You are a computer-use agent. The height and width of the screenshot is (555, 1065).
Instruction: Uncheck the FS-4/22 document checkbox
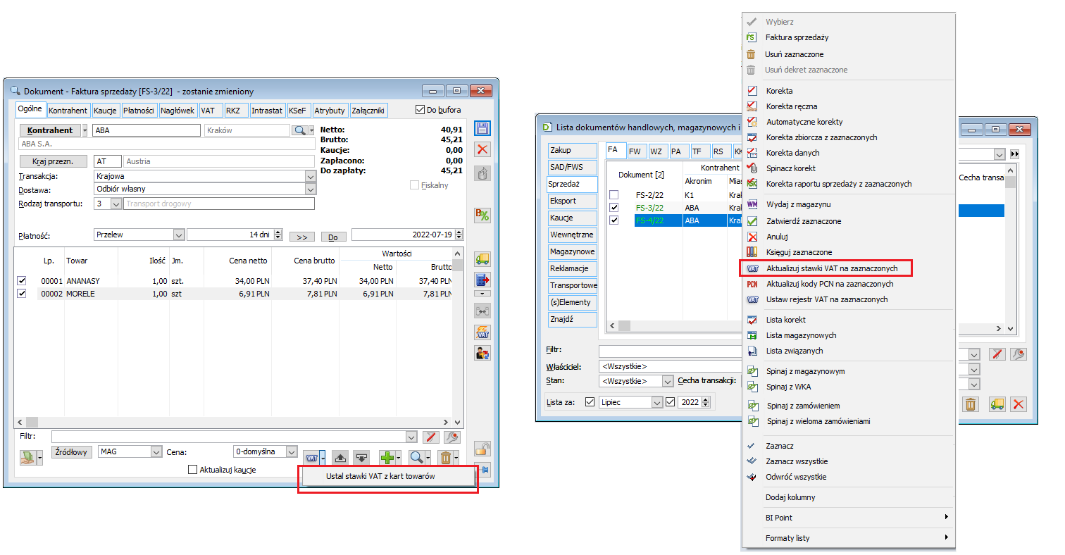614,220
